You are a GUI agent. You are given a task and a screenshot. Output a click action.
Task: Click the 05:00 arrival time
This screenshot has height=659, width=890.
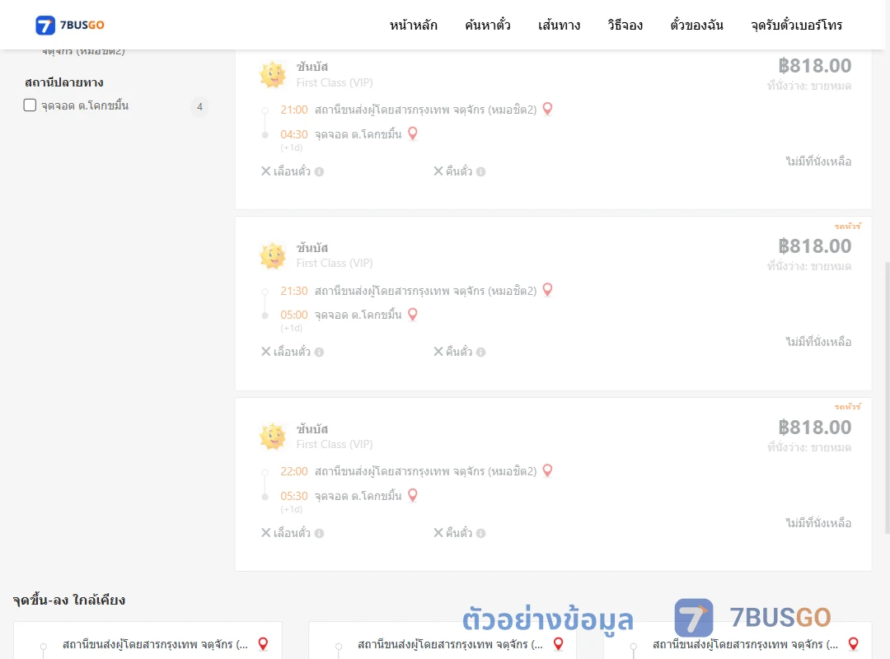click(294, 315)
